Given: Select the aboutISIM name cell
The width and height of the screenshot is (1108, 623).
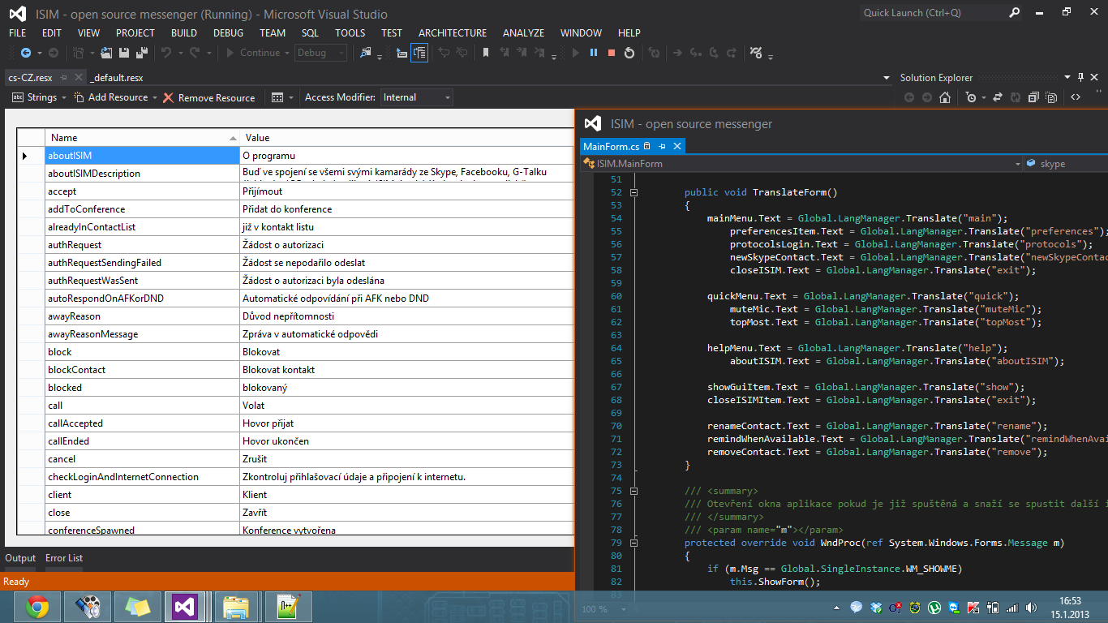Looking at the screenshot, I should pyautogui.click(x=142, y=156).
